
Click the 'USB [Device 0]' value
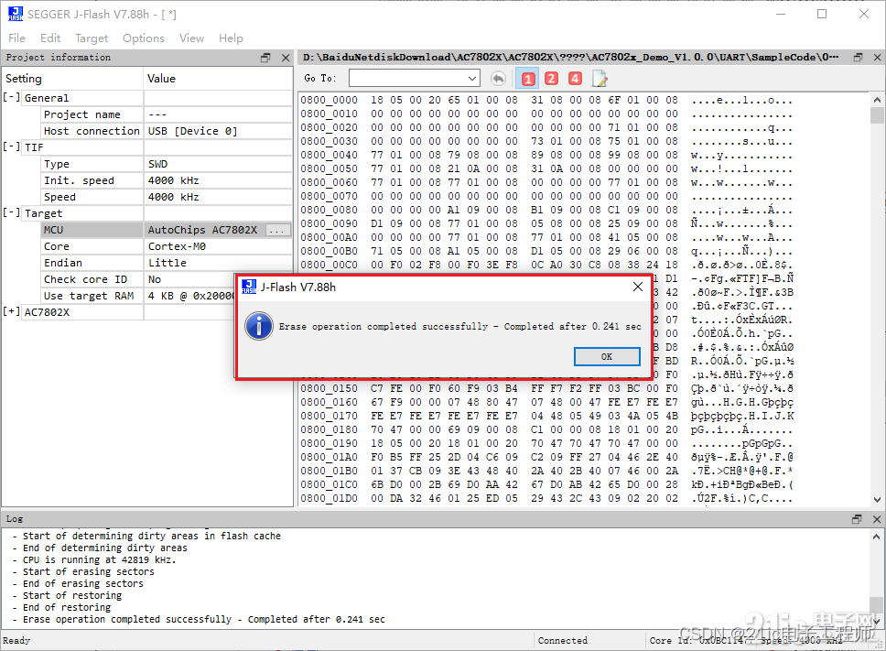click(x=193, y=131)
